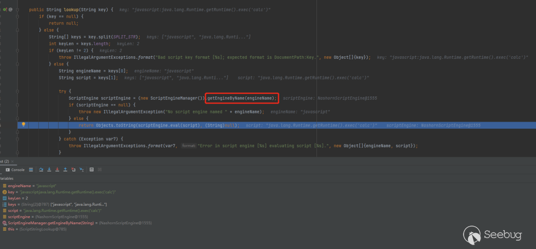Click the lookup method name in code

click(x=71, y=10)
